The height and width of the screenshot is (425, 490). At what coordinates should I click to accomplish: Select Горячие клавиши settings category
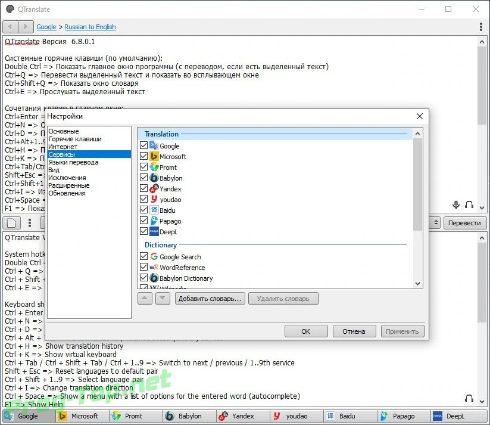89,139
